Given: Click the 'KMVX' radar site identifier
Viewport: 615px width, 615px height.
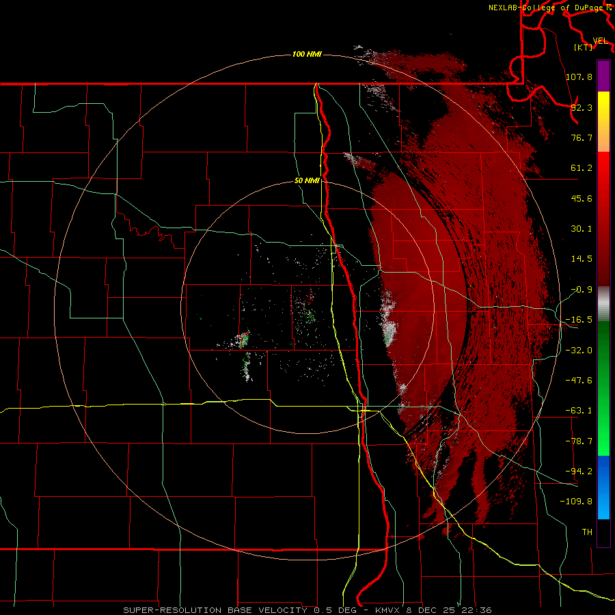Looking at the screenshot, I should pyautogui.click(x=388, y=610).
